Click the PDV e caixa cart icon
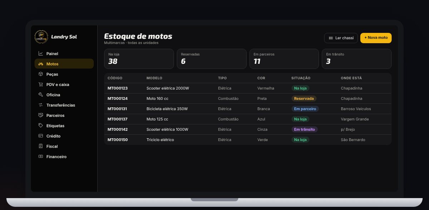This screenshot has width=429, height=210. (x=41, y=84)
